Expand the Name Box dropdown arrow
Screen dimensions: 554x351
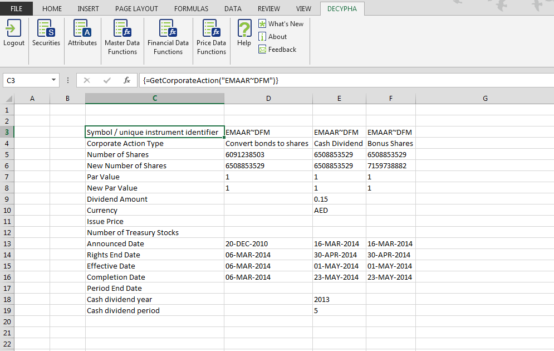53,80
